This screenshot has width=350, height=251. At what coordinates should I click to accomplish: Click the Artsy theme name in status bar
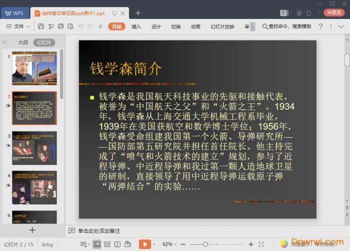coord(47,244)
